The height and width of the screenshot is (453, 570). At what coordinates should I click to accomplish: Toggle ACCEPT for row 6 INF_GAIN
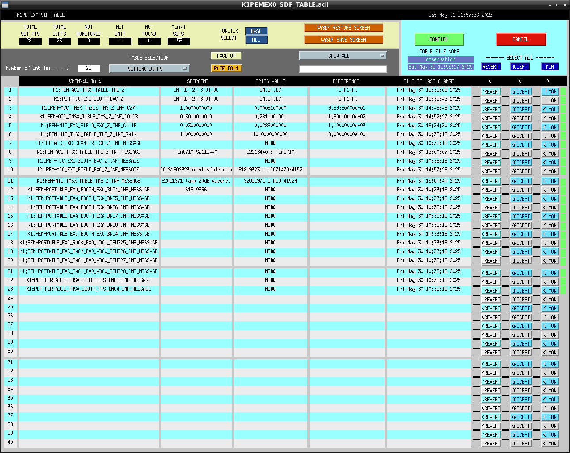521,136
